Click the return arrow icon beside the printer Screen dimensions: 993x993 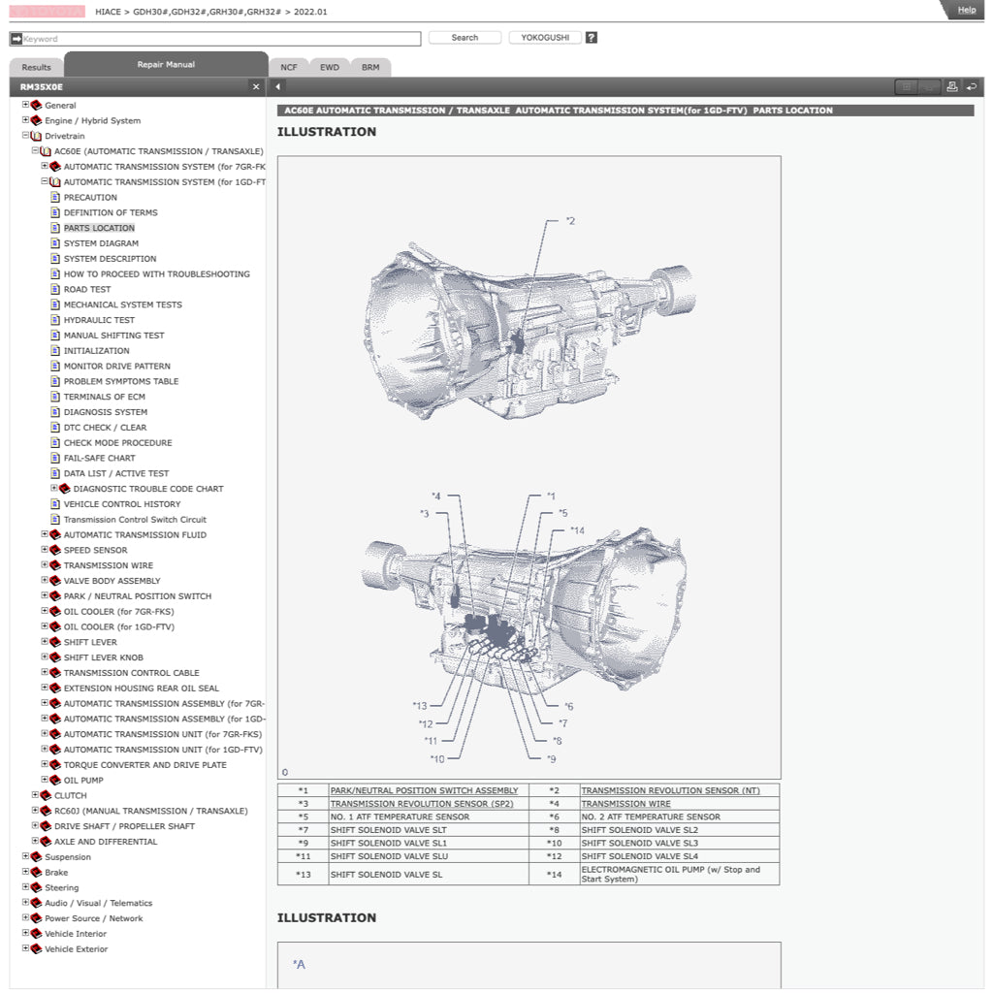point(974,86)
